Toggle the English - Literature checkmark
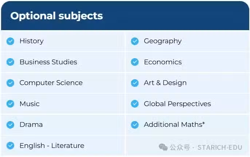 (x=10, y=146)
